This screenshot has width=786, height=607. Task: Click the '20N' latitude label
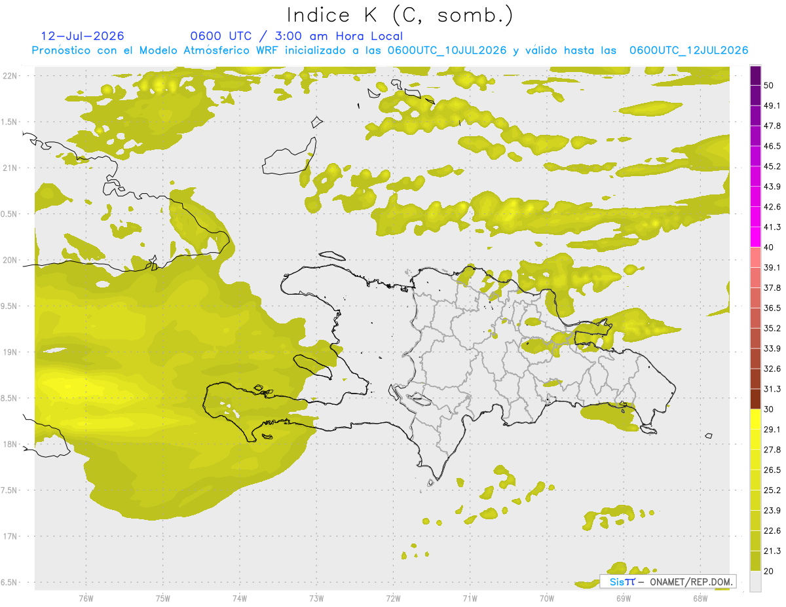click(x=9, y=260)
